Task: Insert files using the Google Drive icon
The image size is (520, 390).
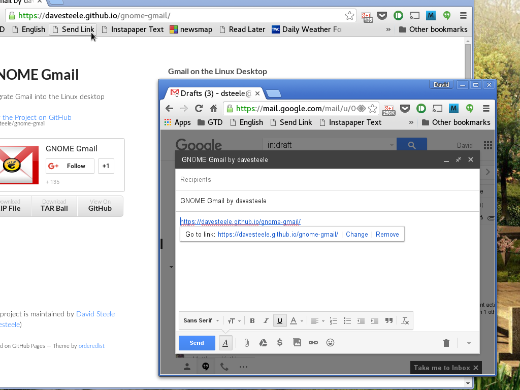Action: (x=263, y=343)
